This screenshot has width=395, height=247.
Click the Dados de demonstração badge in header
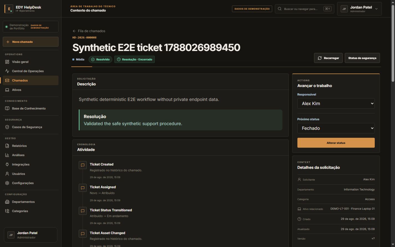(x=252, y=9)
